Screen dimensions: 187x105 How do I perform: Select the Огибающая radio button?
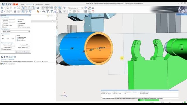click(x=18, y=23)
